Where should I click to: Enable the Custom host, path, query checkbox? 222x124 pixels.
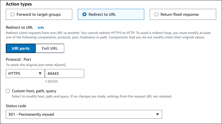8,91
